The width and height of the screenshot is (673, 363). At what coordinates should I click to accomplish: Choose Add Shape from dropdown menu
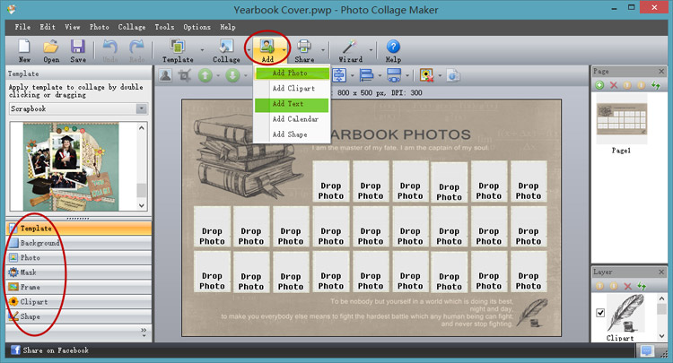(292, 134)
